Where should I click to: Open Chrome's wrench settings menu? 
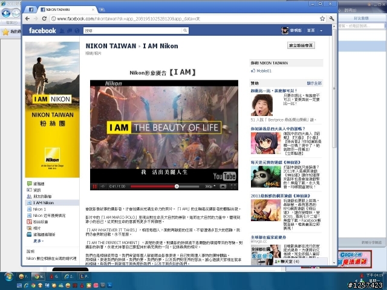pyautogui.click(x=331, y=19)
